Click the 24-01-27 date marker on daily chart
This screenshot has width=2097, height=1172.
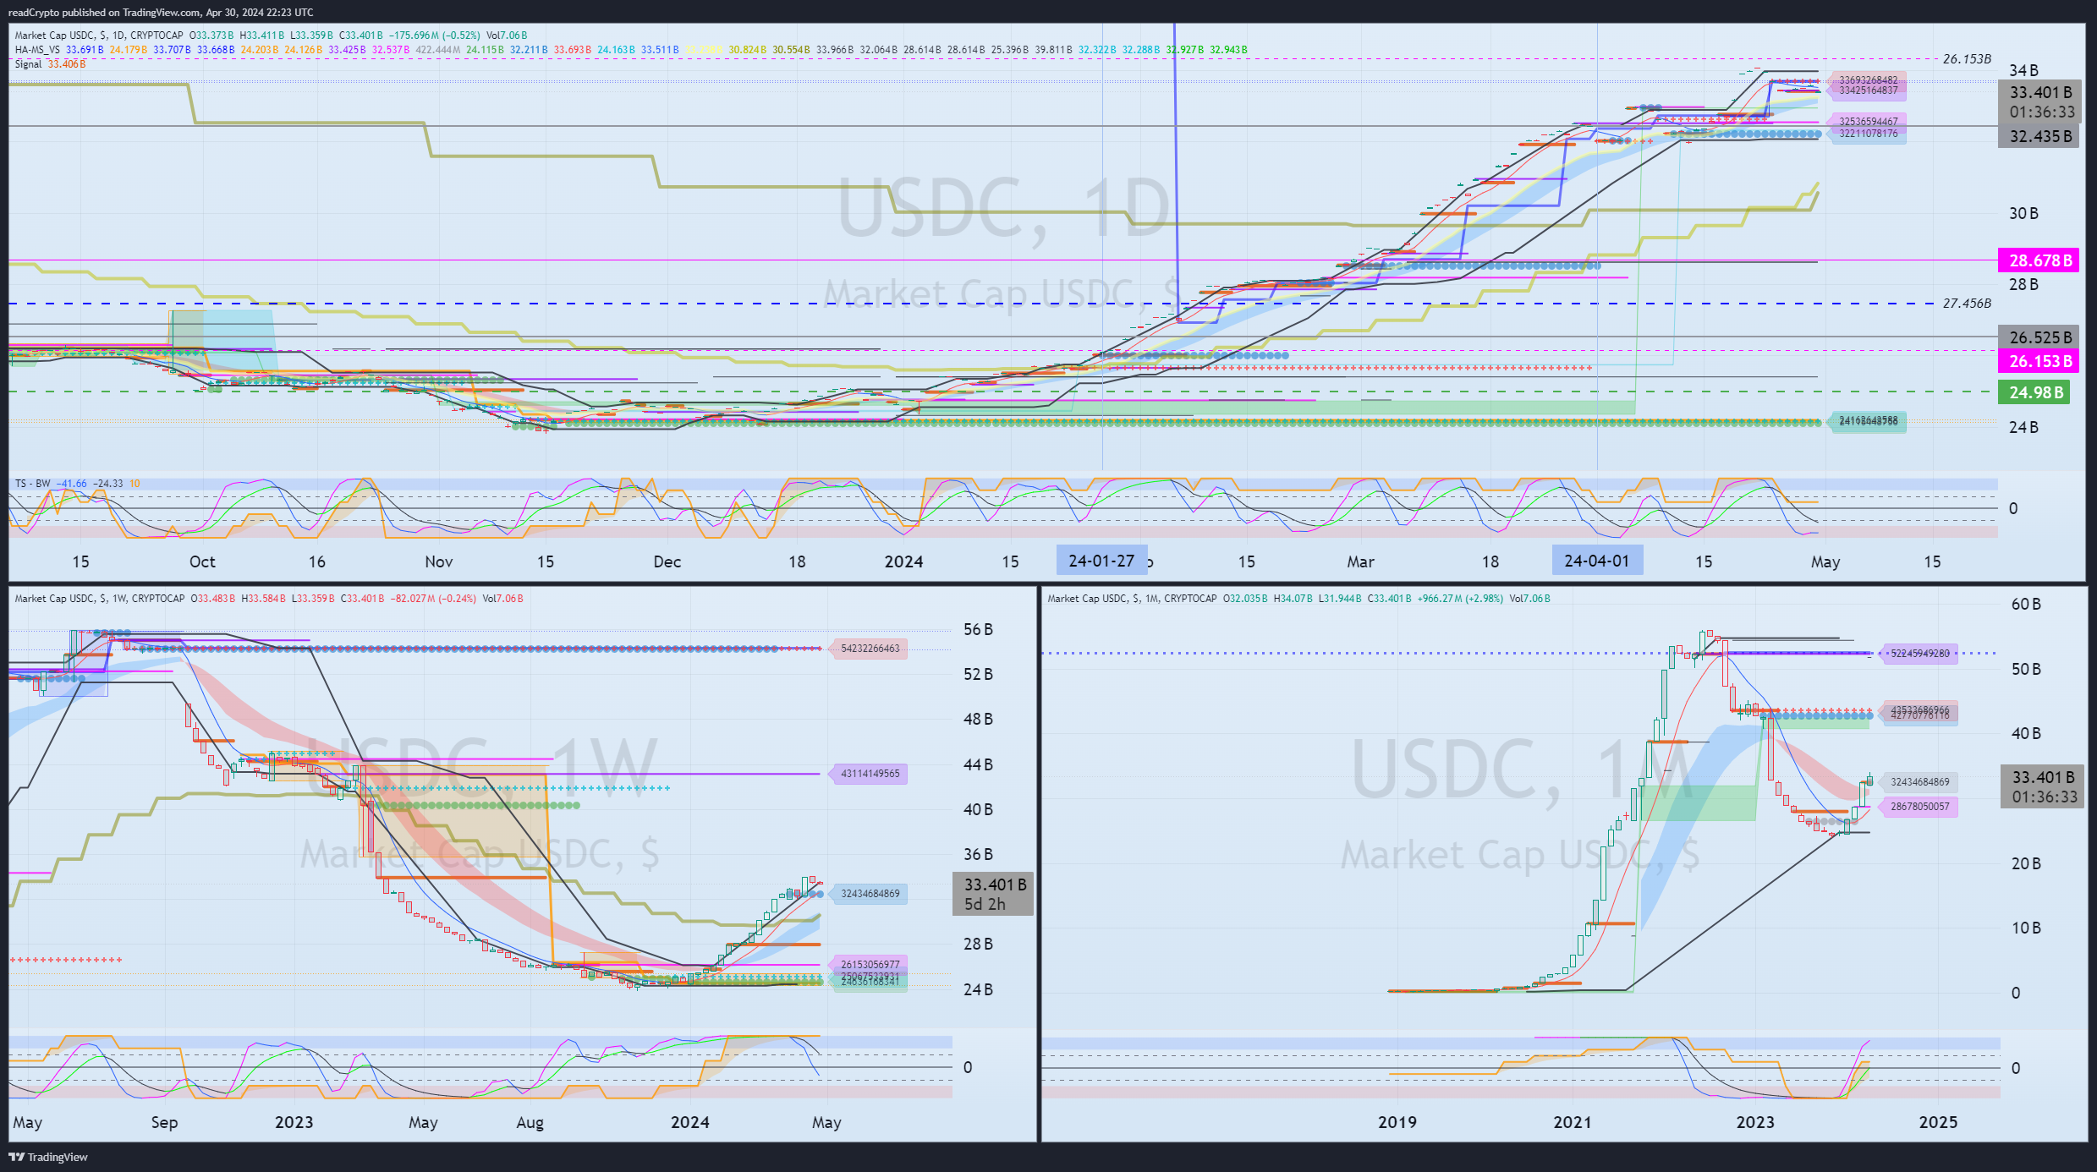[1101, 561]
